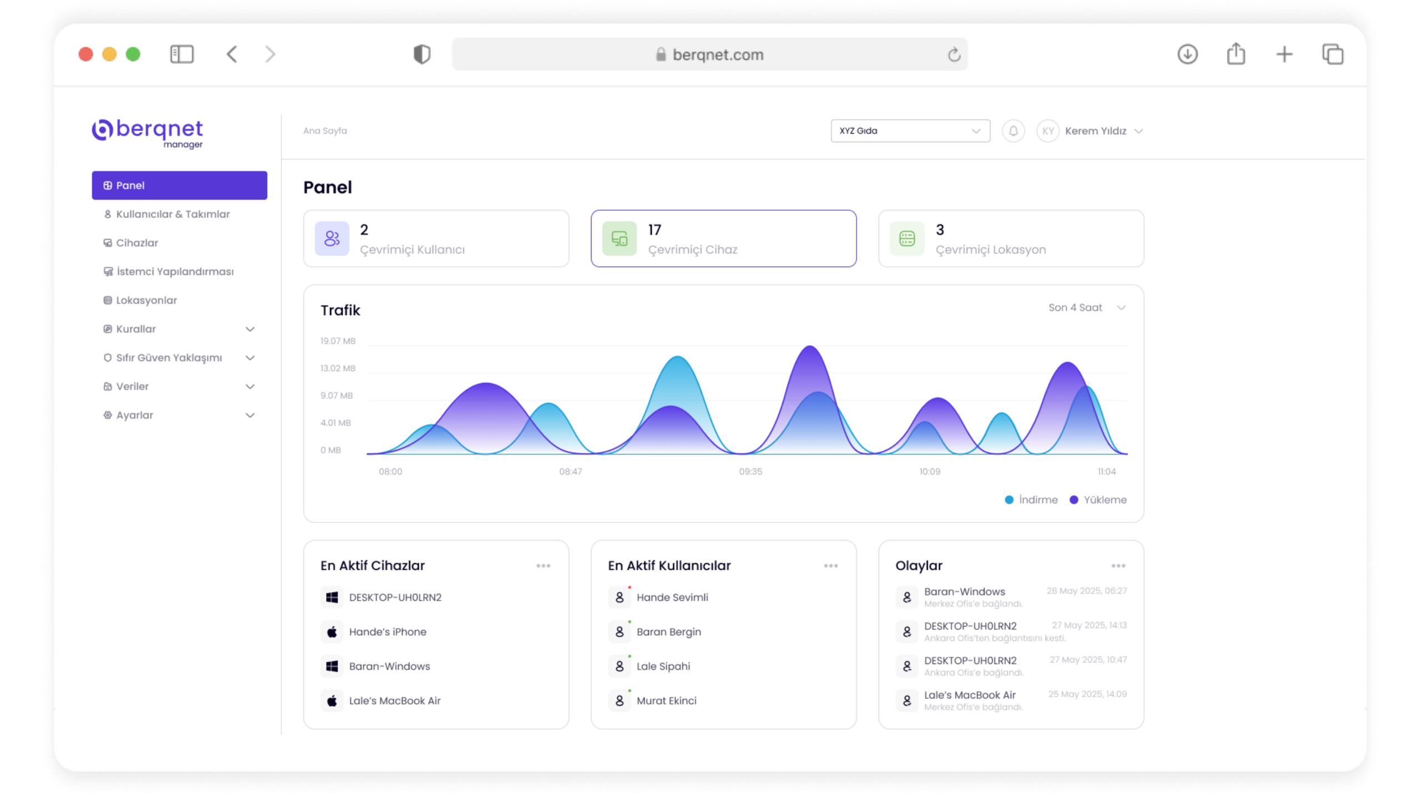Click the privacy shield icon

[422, 54]
